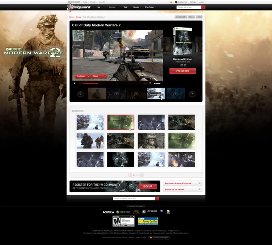Play the video with the play icon
Viewport: 272px width, 245px height.
(75, 83)
